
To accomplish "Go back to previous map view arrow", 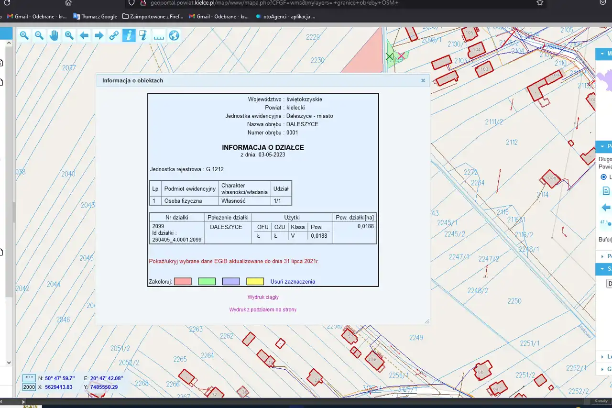I will (x=84, y=35).
